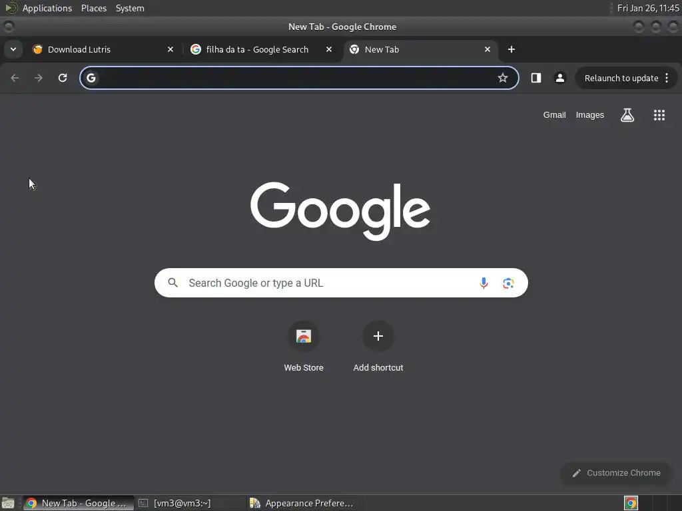This screenshot has width=682, height=511.
Task: Close the Download Lutris tab
Action: (170, 49)
